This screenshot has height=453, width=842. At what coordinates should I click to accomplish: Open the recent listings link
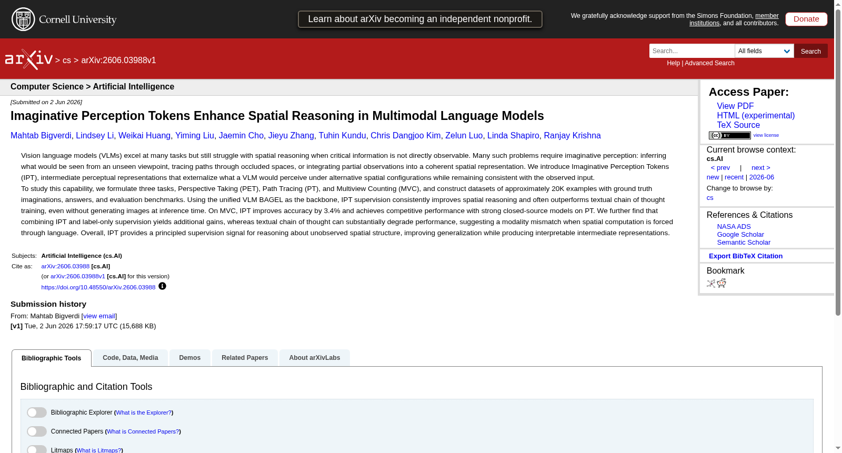(x=734, y=177)
